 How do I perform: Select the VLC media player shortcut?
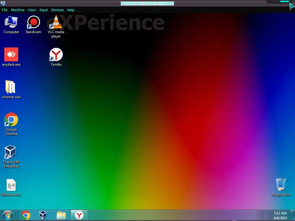pos(56,27)
